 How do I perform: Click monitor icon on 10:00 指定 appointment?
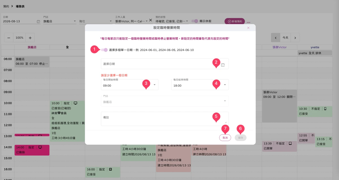point(75,103)
